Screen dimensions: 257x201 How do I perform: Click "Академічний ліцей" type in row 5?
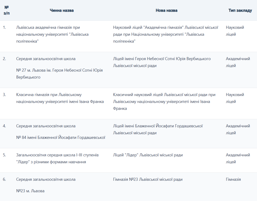pos(238,158)
